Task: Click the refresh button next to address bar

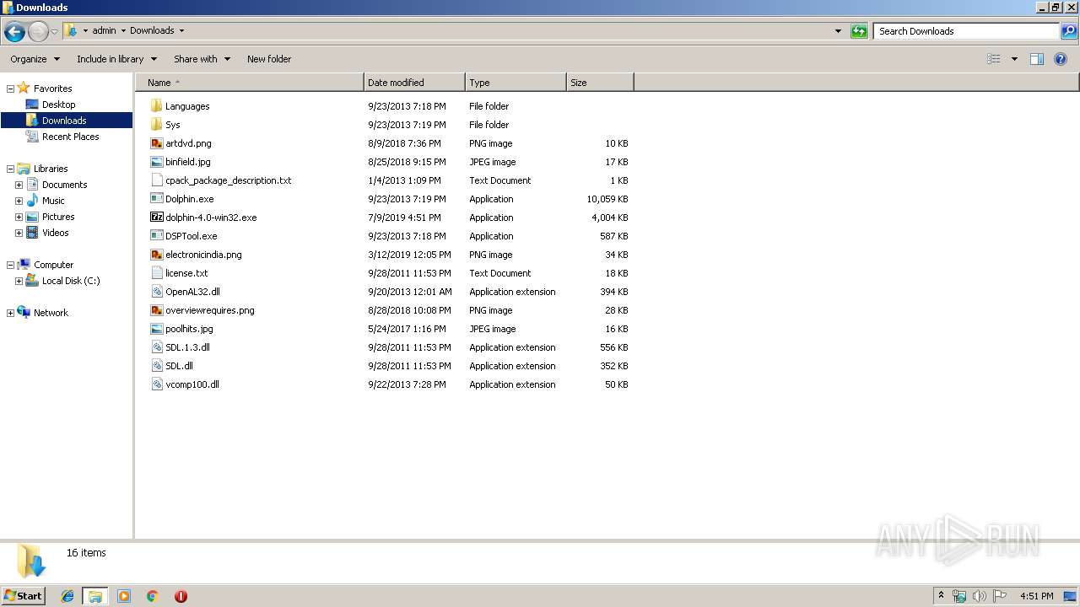Action: (x=859, y=31)
